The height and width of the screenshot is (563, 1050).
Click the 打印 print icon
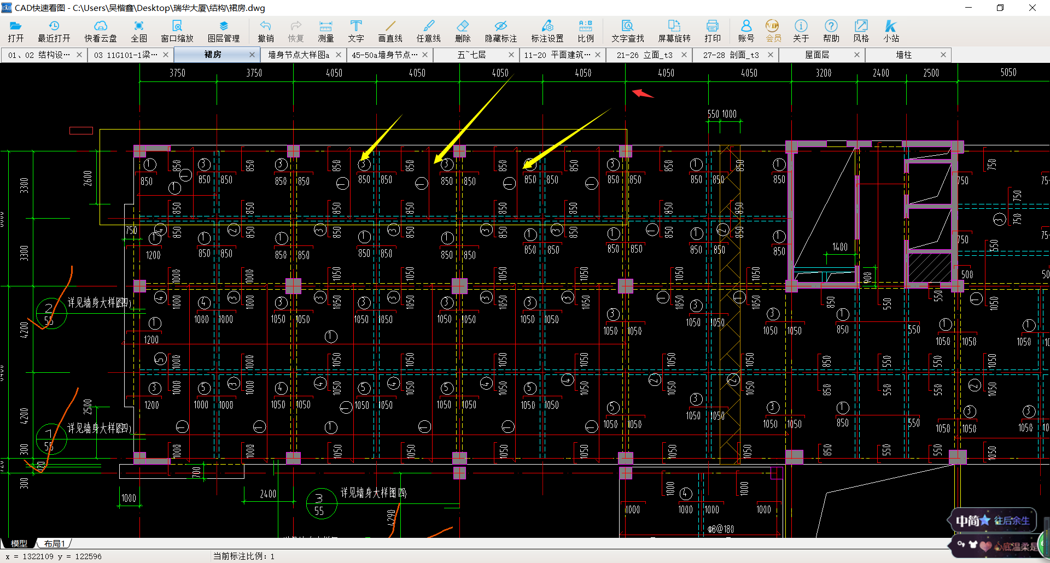[713, 31]
